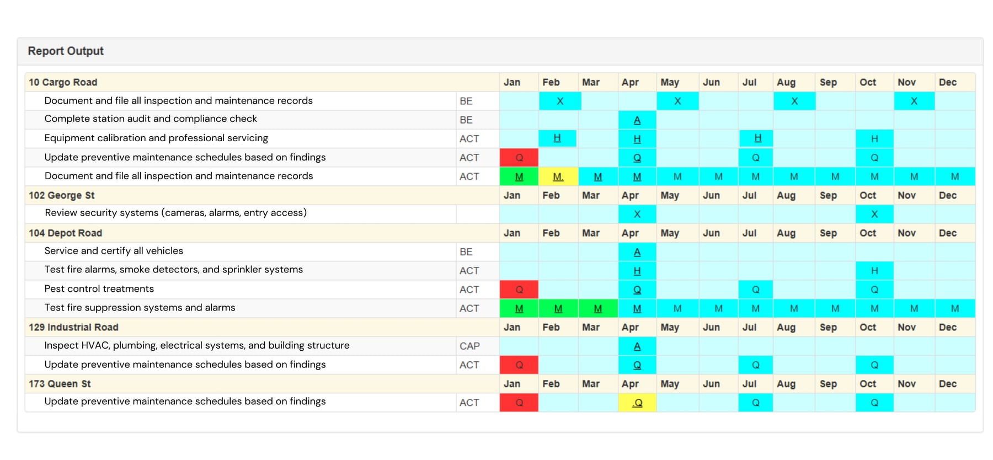Click the Apr H link in Test fire alarms row
This screenshot has width=993, height=460.
pyautogui.click(x=637, y=271)
